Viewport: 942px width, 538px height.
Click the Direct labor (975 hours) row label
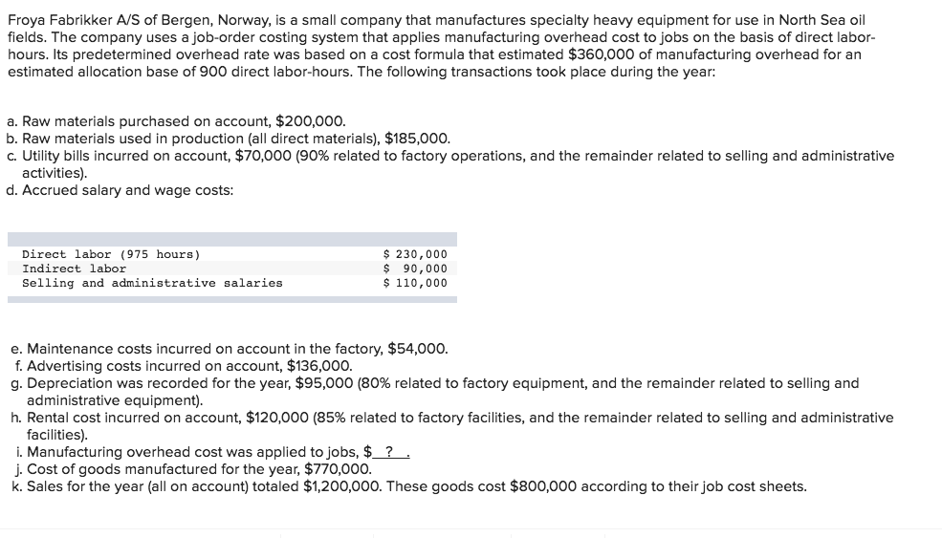click(111, 254)
